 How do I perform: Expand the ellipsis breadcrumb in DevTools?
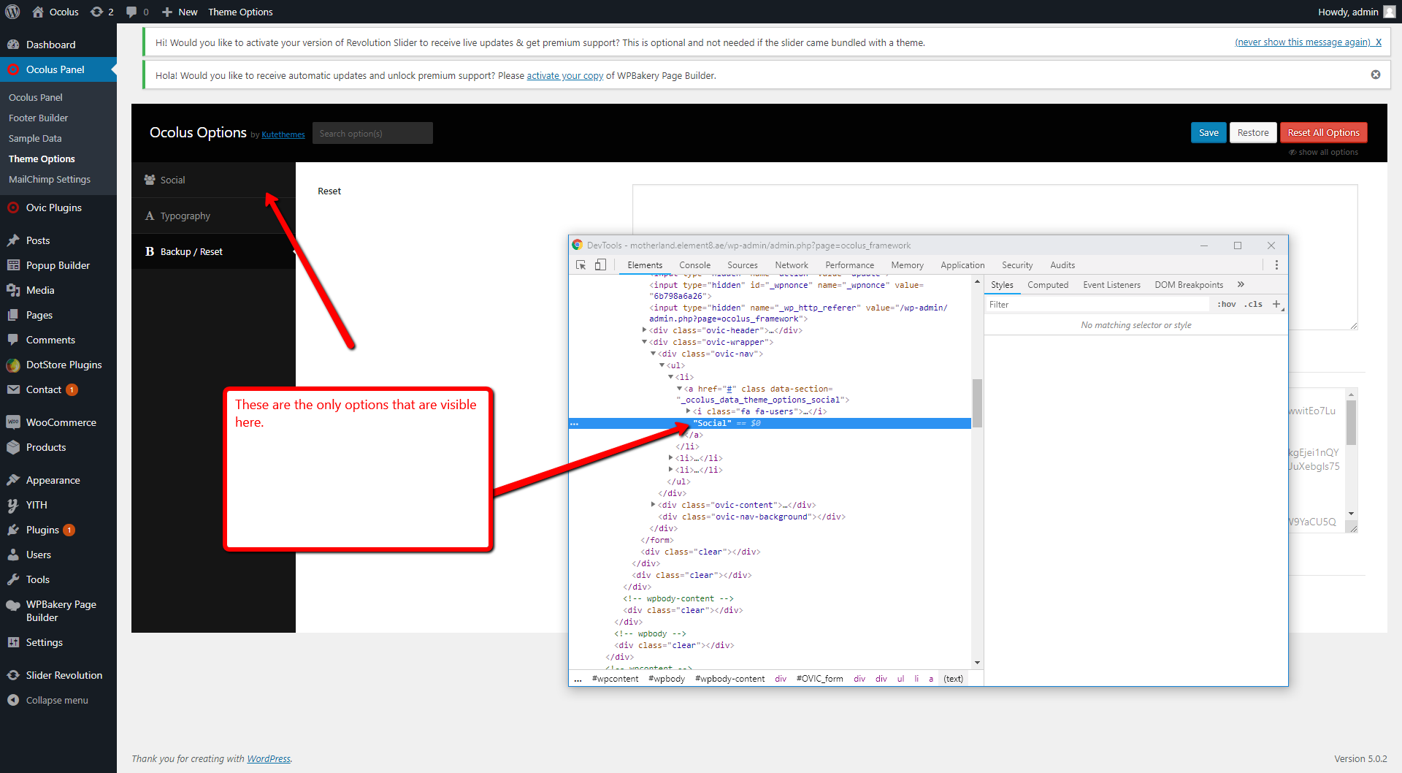pos(578,679)
